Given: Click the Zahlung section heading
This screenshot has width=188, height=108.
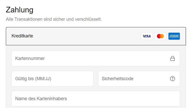Looking at the screenshot, I should point(20,10).
